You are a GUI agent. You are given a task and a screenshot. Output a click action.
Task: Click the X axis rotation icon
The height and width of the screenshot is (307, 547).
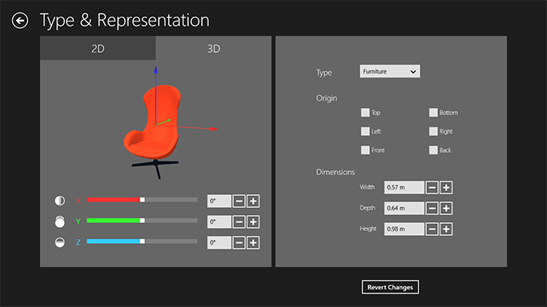(x=59, y=201)
